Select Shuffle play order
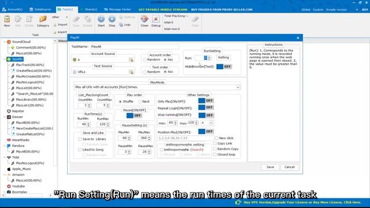This screenshot has height=208, width=370. [x=120, y=102]
